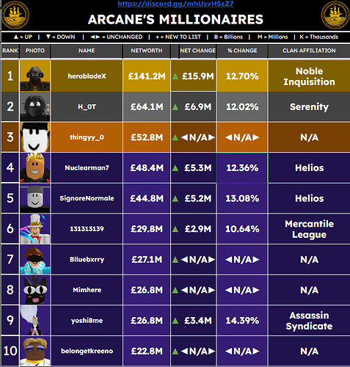Screen dimensions: 350x367
Task: Click the green arrow in yoshi8me's row
Action: 175,321
